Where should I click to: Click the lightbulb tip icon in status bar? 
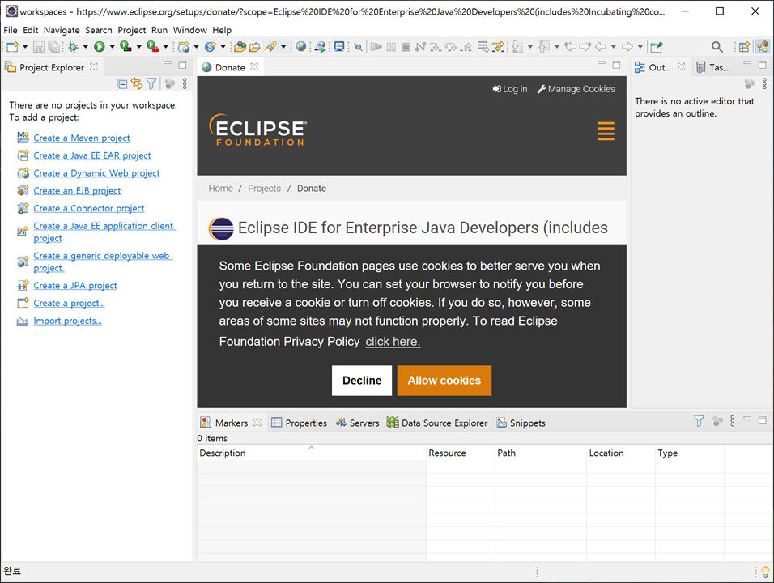tap(766, 572)
